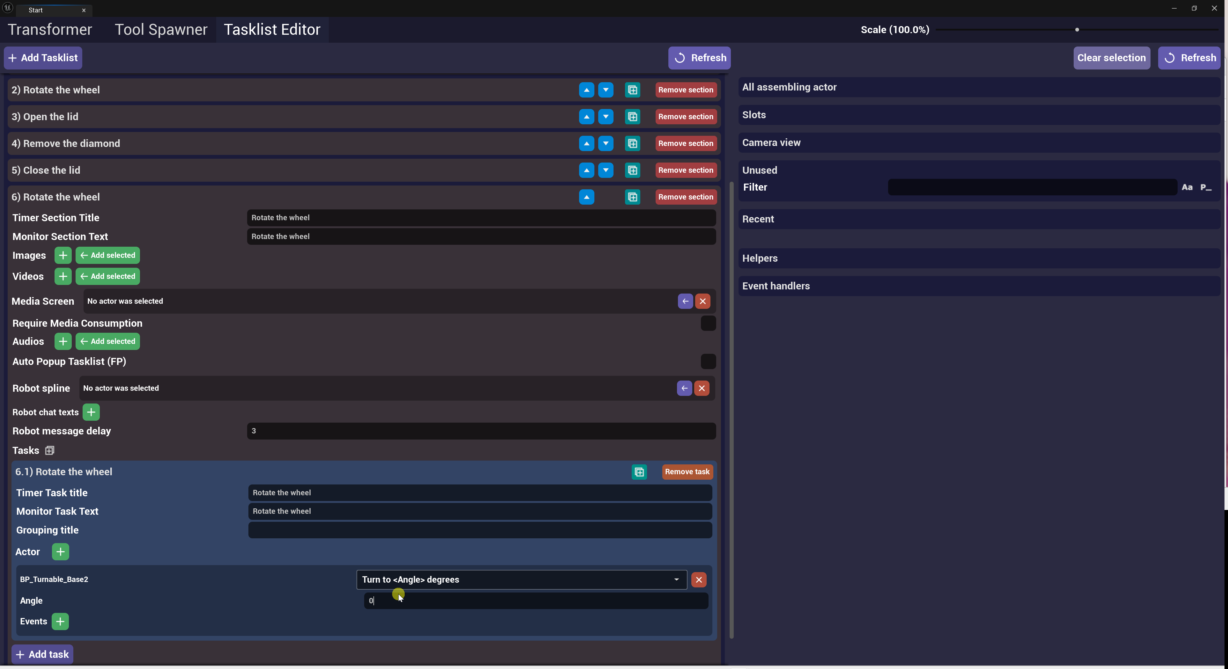Viewport: 1228px width, 669px height.
Task: Clear Media Screen actor with red X
Action: (x=702, y=301)
